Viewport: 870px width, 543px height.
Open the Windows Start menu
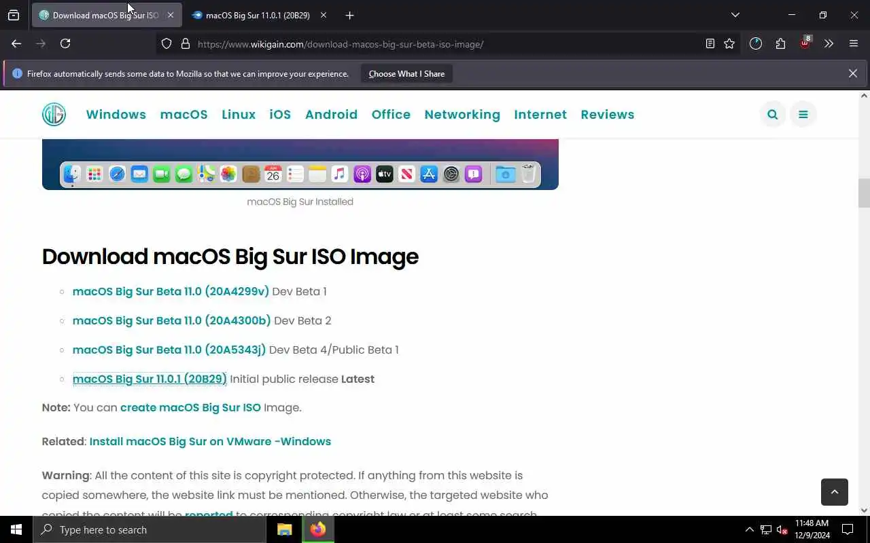click(16, 529)
